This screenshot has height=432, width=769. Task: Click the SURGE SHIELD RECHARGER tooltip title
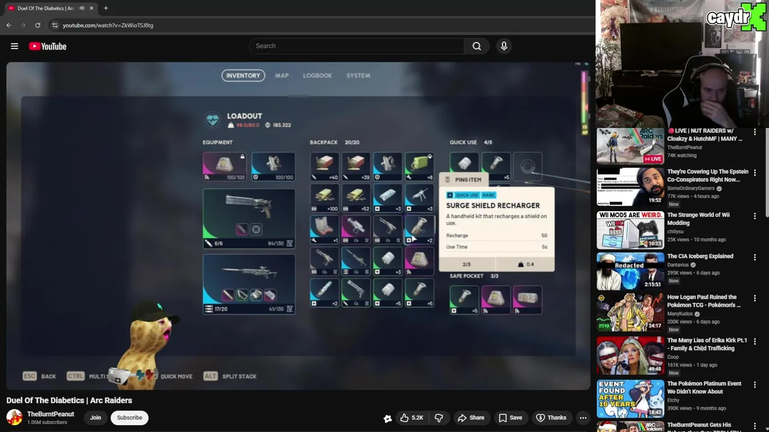pyautogui.click(x=493, y=205)
